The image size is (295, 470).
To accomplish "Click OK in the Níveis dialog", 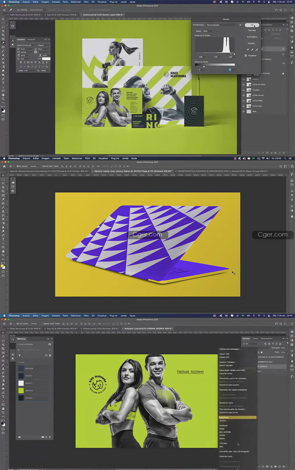I will coord(252,25).
